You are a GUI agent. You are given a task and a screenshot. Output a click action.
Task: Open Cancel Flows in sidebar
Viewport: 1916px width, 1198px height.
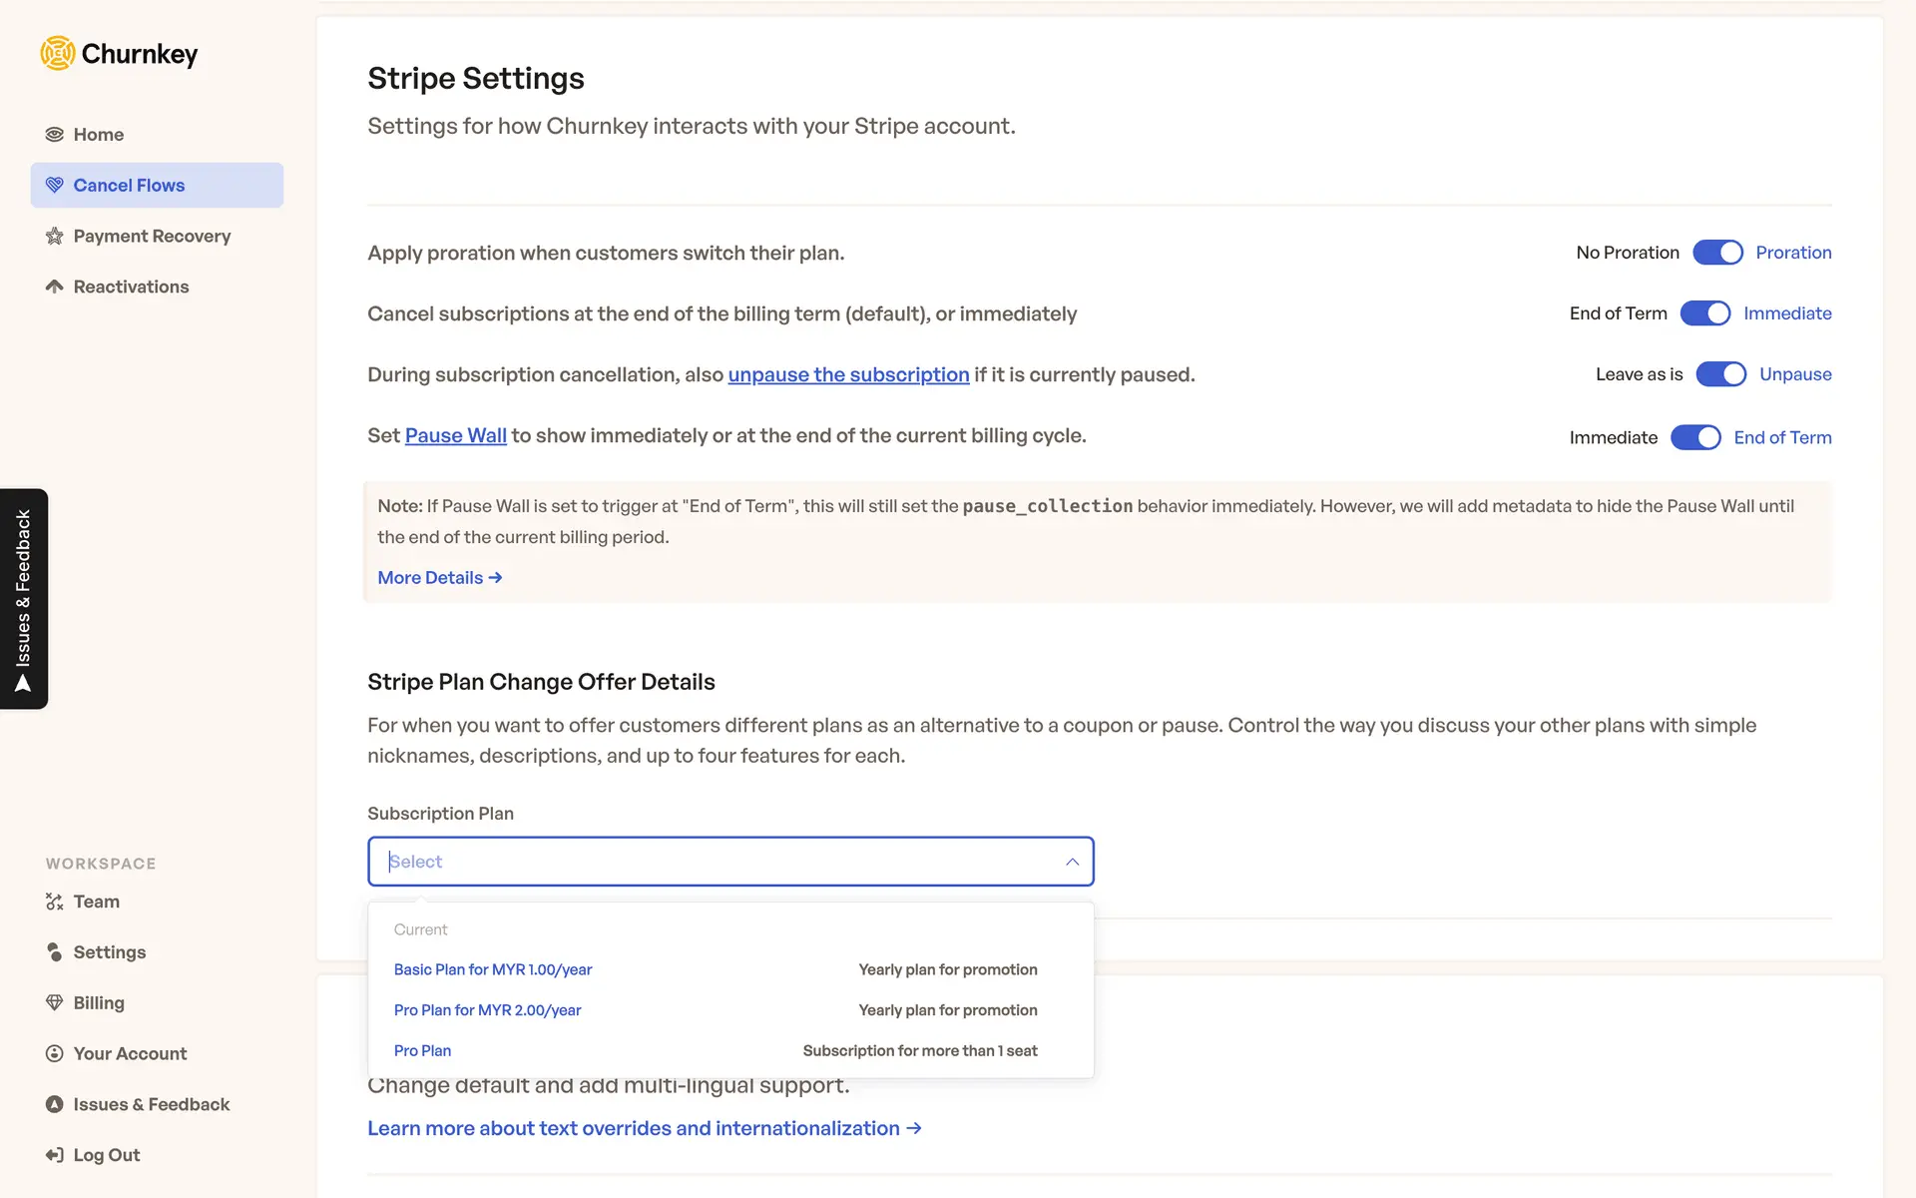coord(129,186)
